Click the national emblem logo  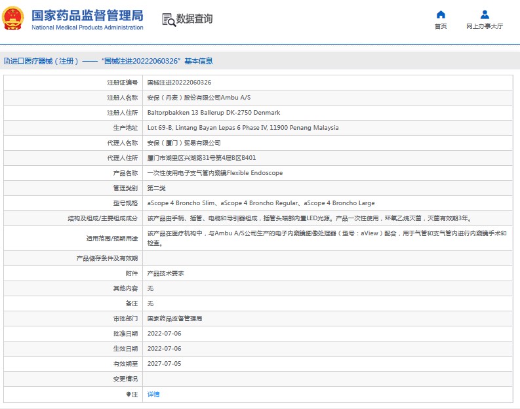click(13, 18)
